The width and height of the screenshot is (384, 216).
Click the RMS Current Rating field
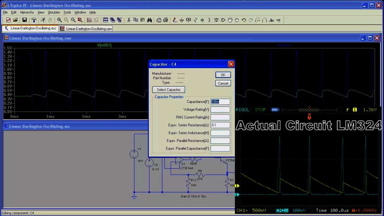pos(220,117)
